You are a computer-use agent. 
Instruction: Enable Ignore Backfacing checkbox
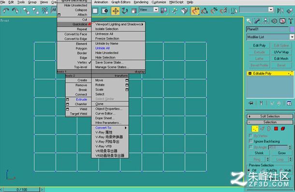click(251, 141)
